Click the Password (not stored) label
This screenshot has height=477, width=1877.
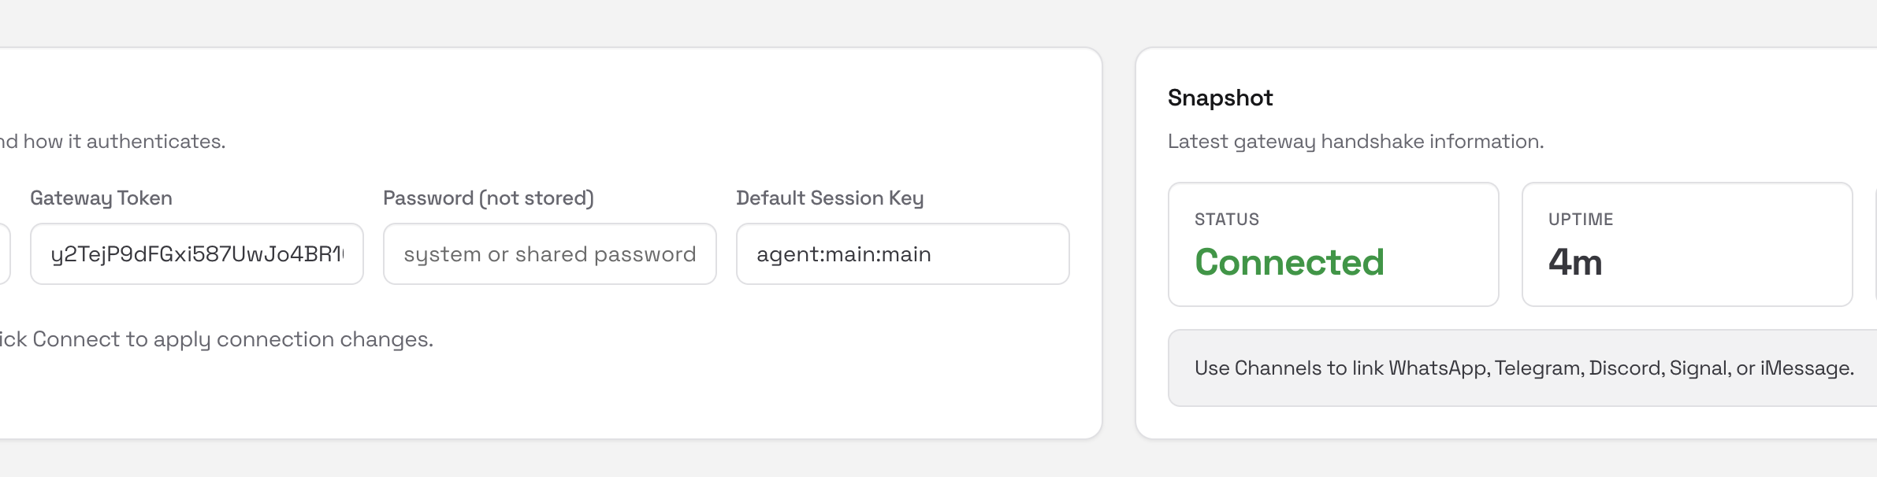pos(489,198)
